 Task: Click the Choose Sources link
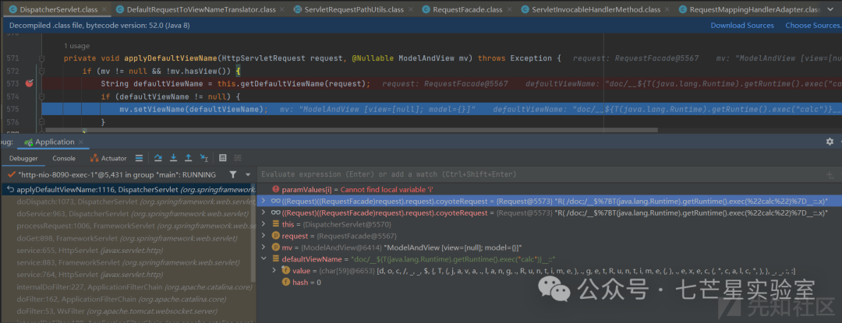point(813,25)
